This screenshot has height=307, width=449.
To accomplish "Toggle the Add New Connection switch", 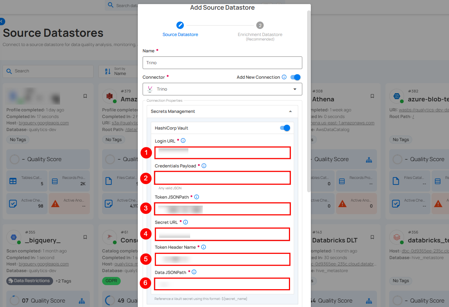I will click(x=295, y=77).
